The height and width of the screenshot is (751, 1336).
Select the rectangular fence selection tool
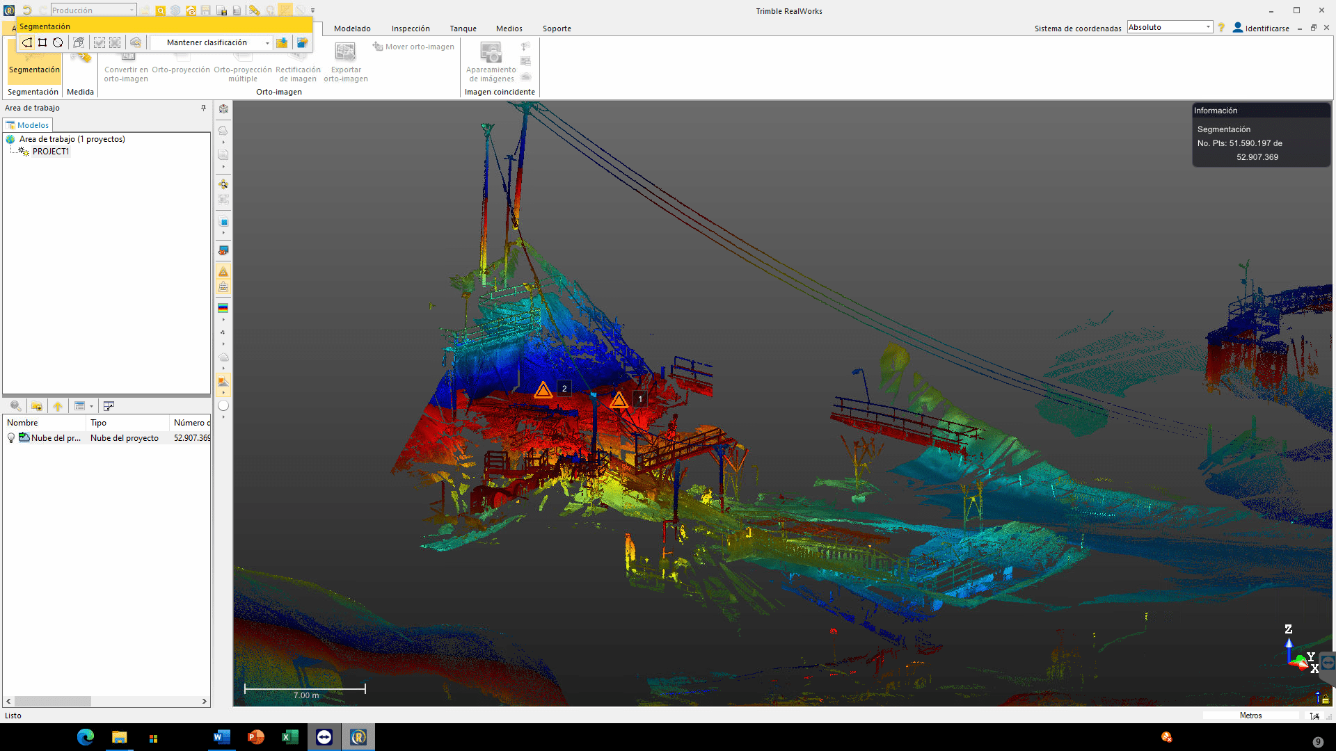[x=42, y=42]
